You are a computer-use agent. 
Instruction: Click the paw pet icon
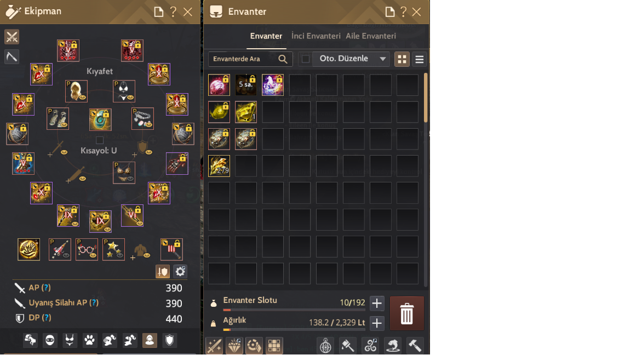tap(89, 340)
